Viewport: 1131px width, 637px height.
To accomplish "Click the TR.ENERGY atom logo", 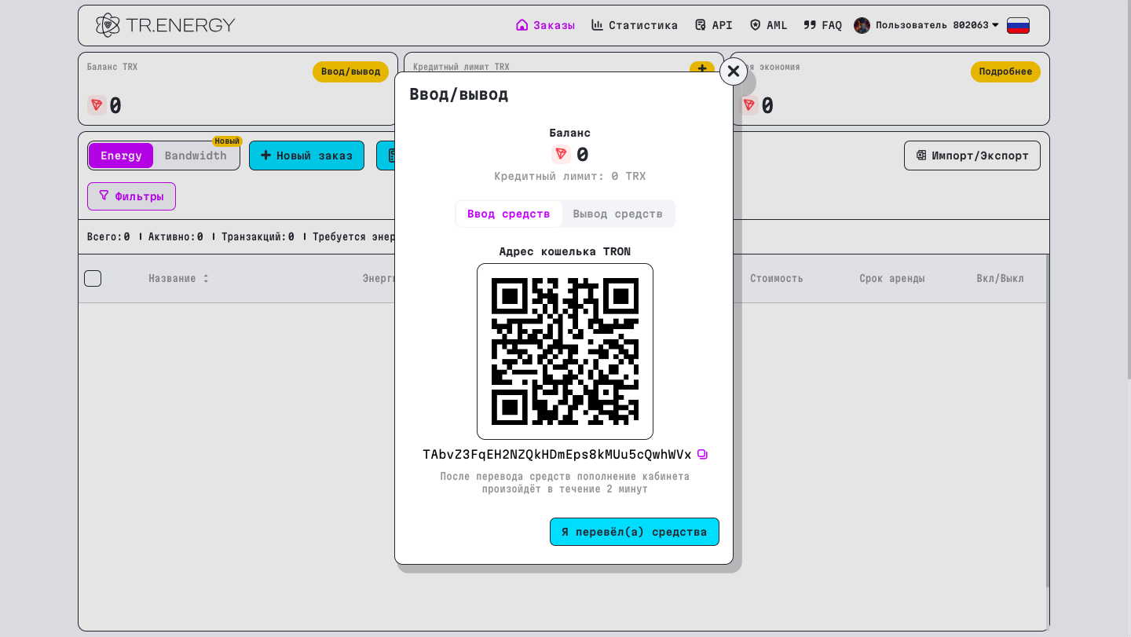I will (108, 24).
